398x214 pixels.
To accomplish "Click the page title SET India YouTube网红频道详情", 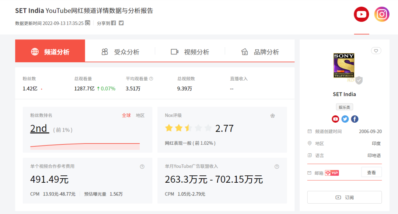I will click(x=84, y=11).
